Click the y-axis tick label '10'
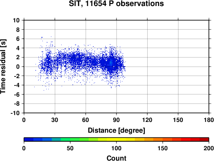 tap(16, 20)
